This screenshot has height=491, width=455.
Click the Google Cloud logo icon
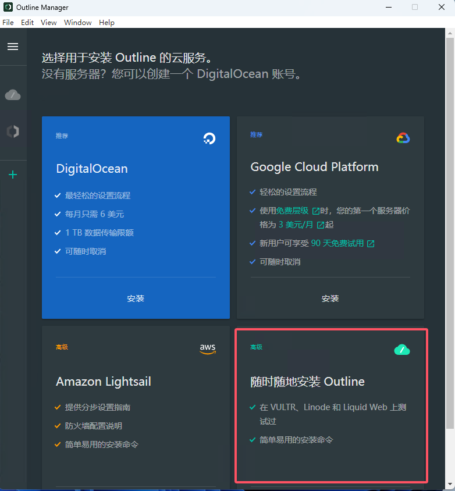coord(403,138)
